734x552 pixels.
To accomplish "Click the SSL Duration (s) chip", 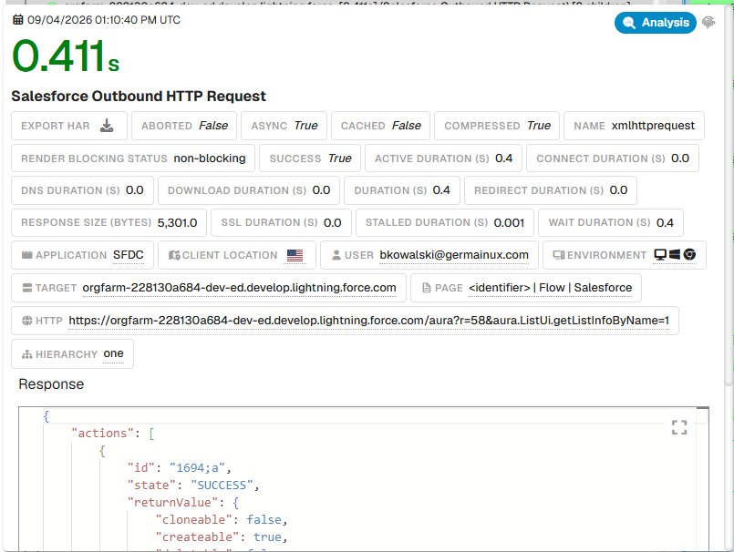I will (281, 222).
